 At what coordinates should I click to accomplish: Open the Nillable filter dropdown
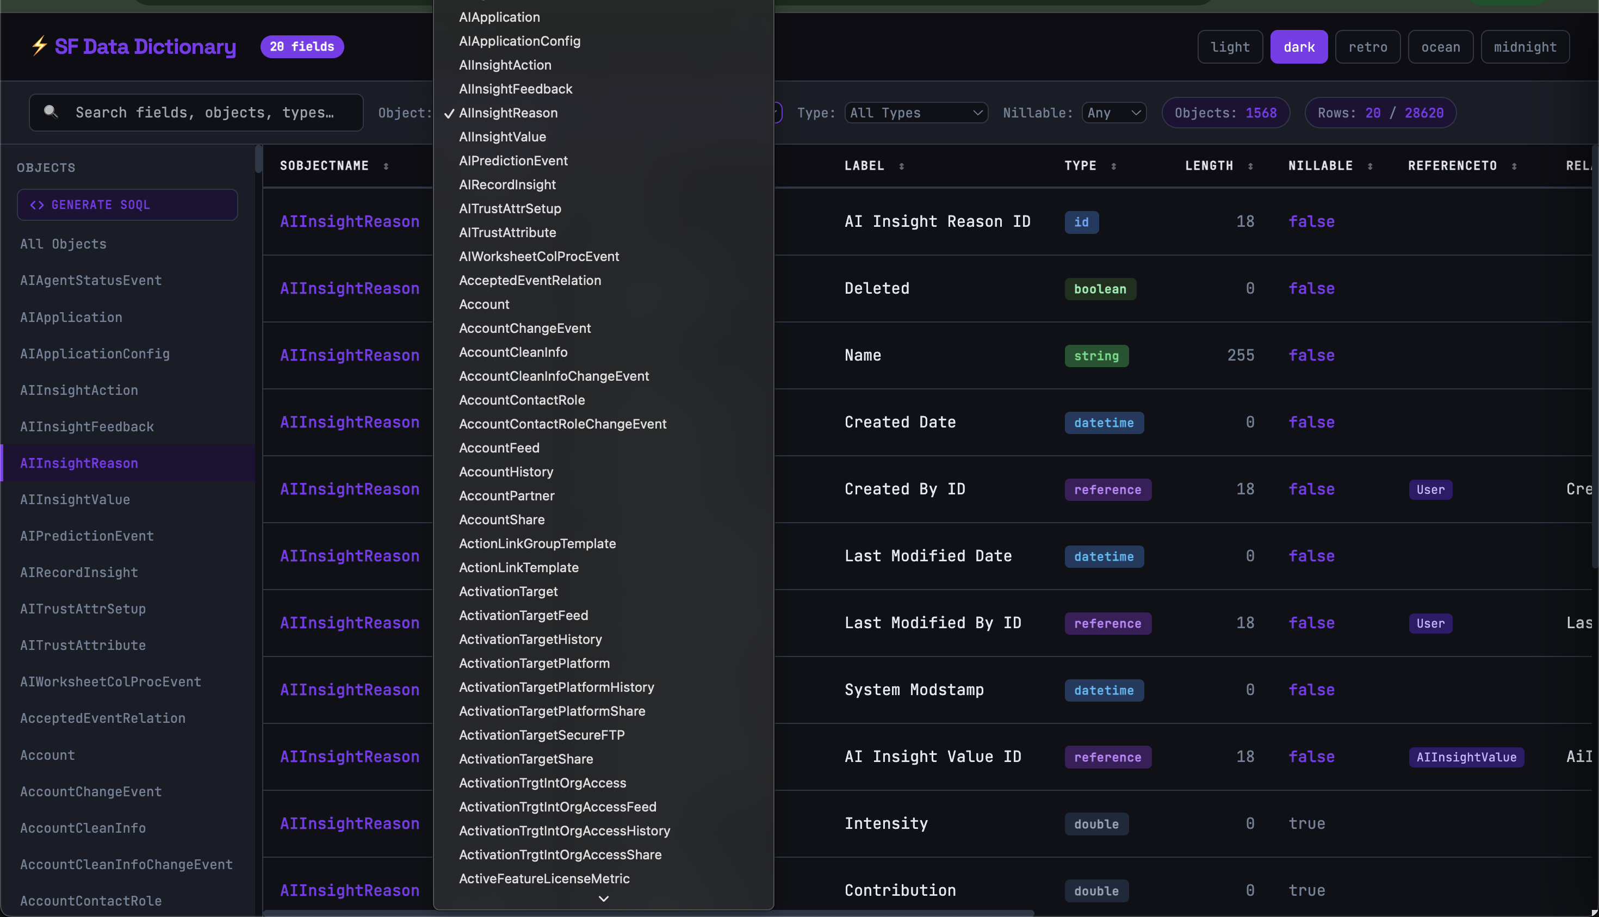(x=1113, y=113)
